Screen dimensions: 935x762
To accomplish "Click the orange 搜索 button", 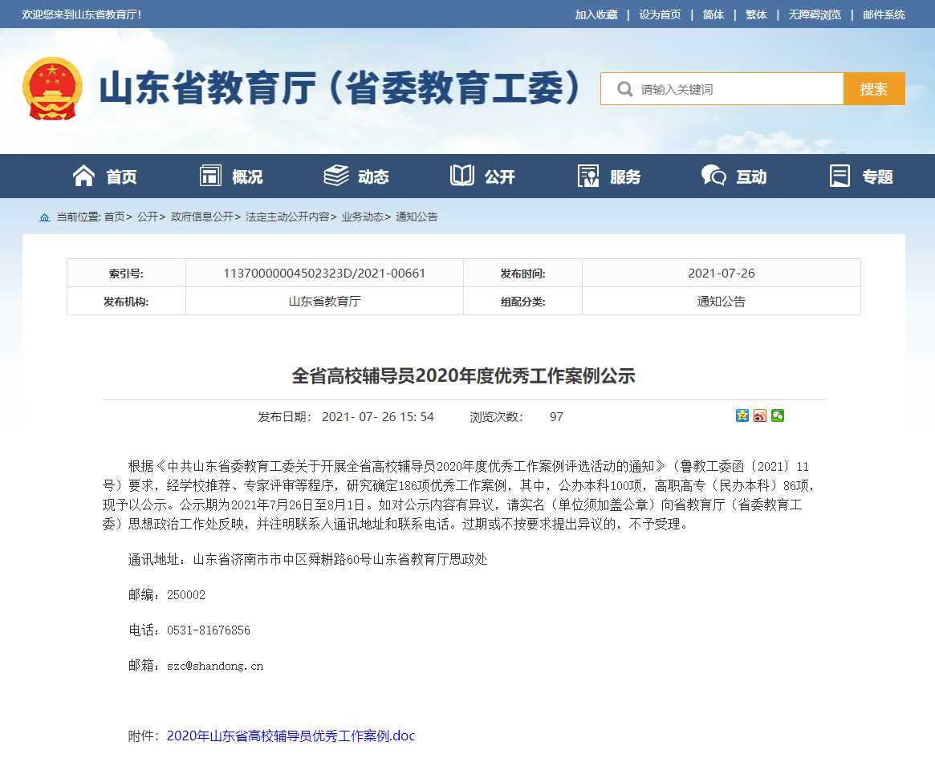I will 874,89.
